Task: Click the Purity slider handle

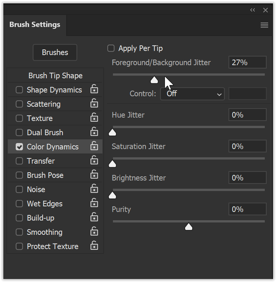Action: [189, 227]
